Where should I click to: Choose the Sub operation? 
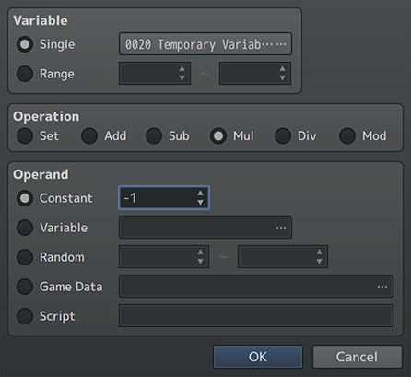pyautogui.click(x=154, y=135)
